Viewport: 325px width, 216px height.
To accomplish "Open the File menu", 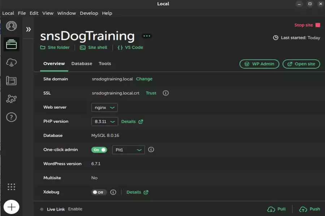I will (22, 13).
